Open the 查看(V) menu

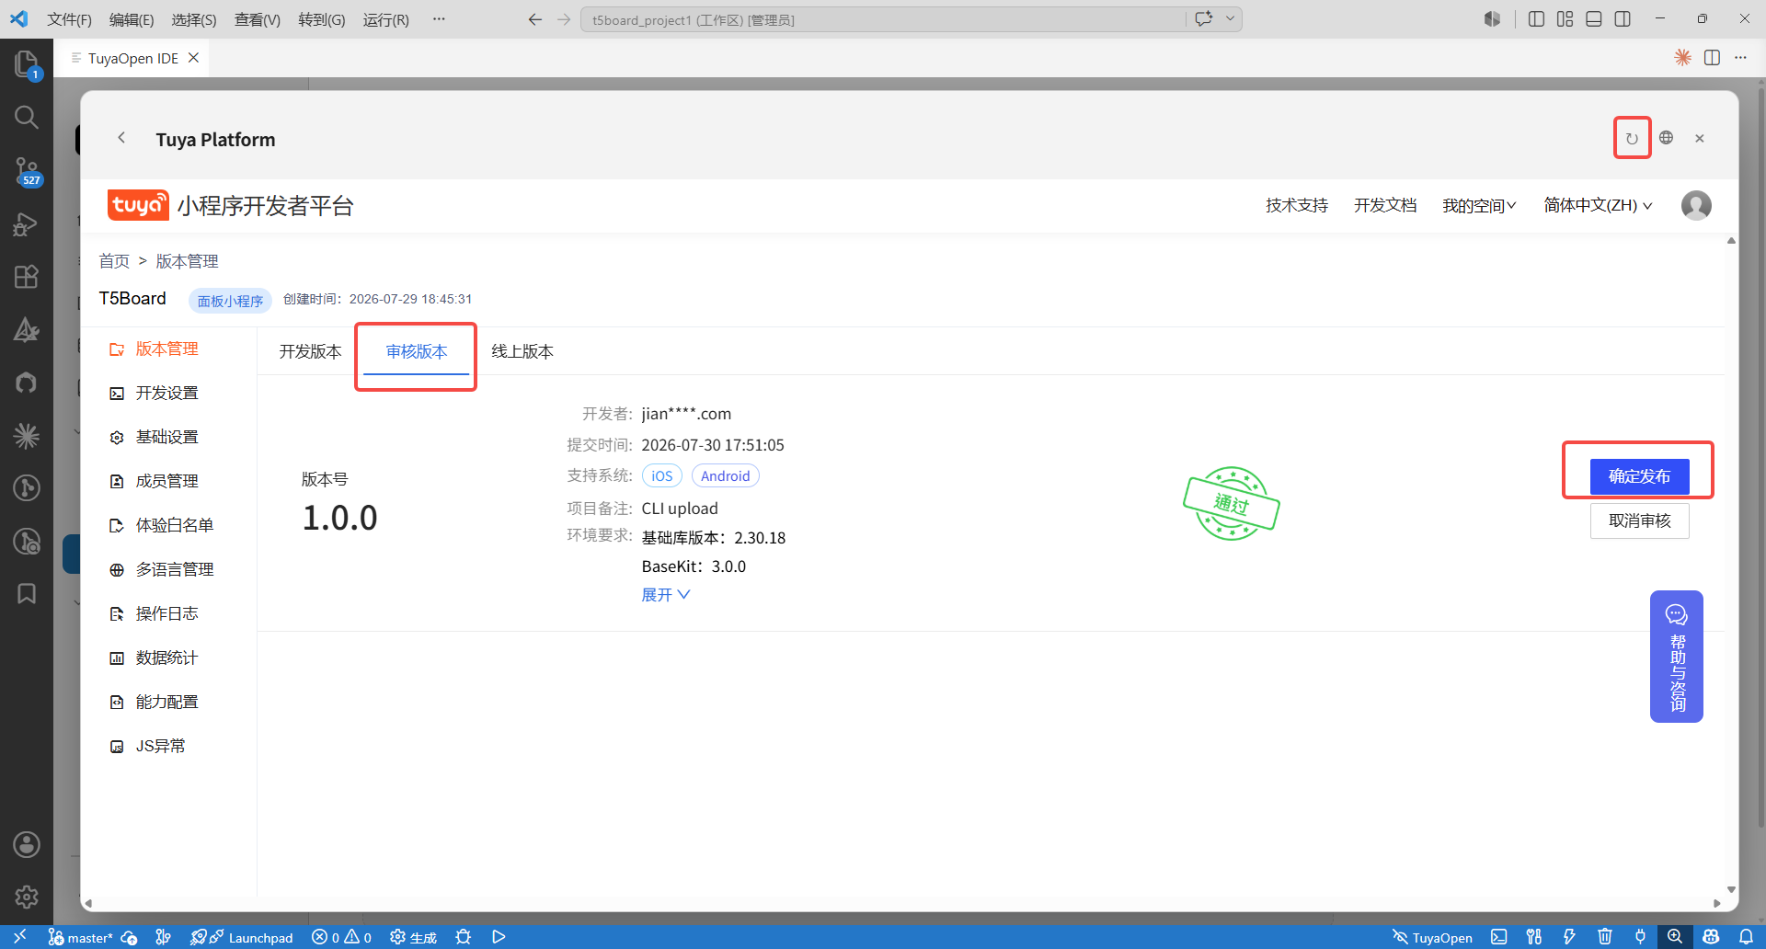point(258,19)
